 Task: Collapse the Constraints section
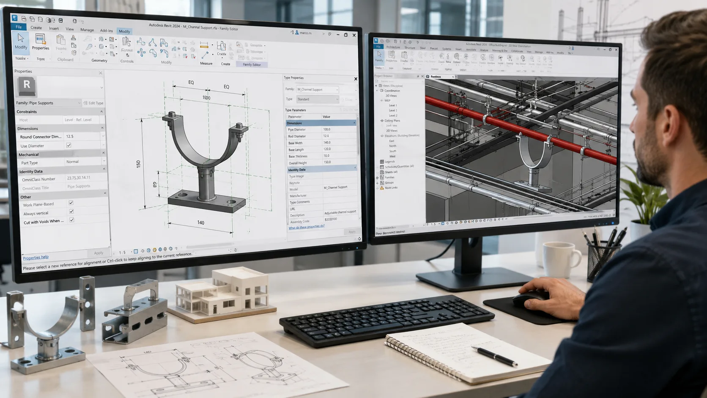pyautogui.click(x=101, y=111)
